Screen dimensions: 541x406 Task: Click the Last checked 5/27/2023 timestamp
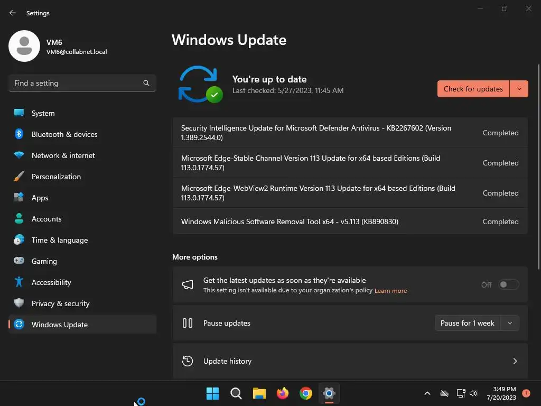click(x=288, y=91)
